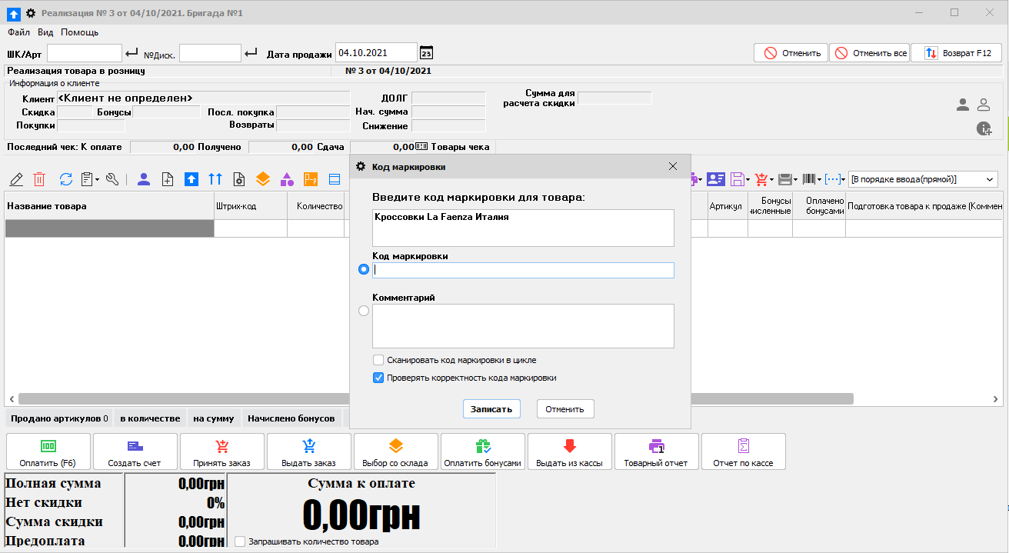Open calendar picker next to sale date
1009x553 pixels.
tap(426, 53)
